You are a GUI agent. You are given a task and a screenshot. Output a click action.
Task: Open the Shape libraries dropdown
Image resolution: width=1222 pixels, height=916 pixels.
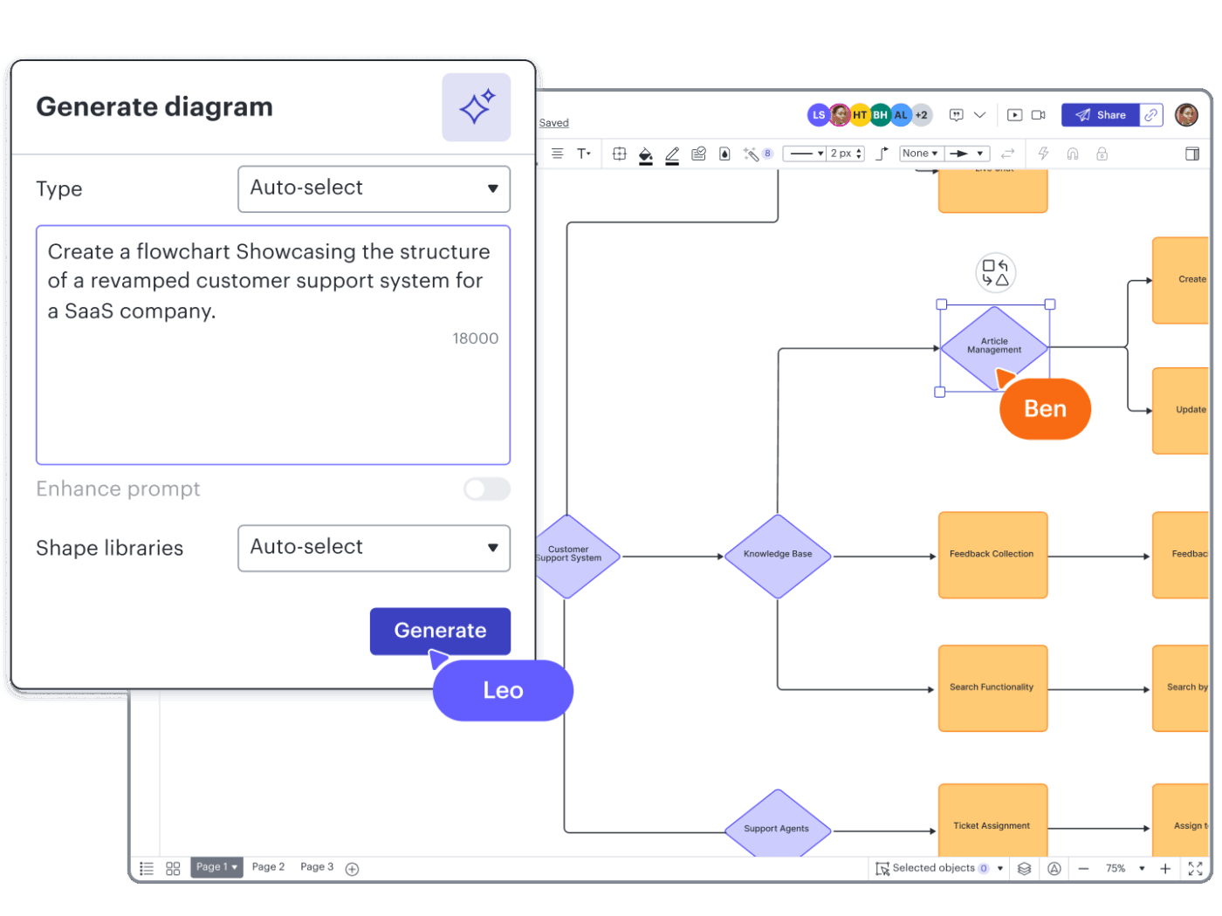pos(374,548)
